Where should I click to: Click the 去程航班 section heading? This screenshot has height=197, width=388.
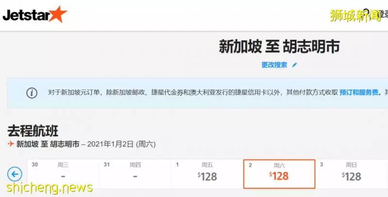point(33,131)
